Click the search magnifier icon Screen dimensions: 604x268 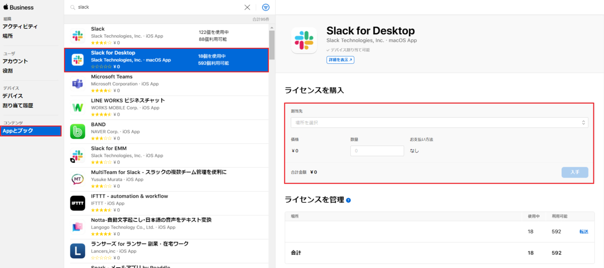(x=73, y=8)
